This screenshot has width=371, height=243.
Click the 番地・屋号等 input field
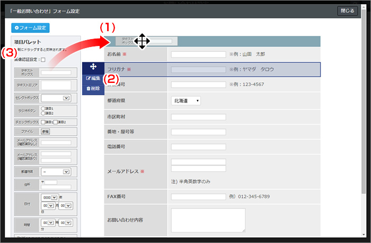tap(199, 132)
